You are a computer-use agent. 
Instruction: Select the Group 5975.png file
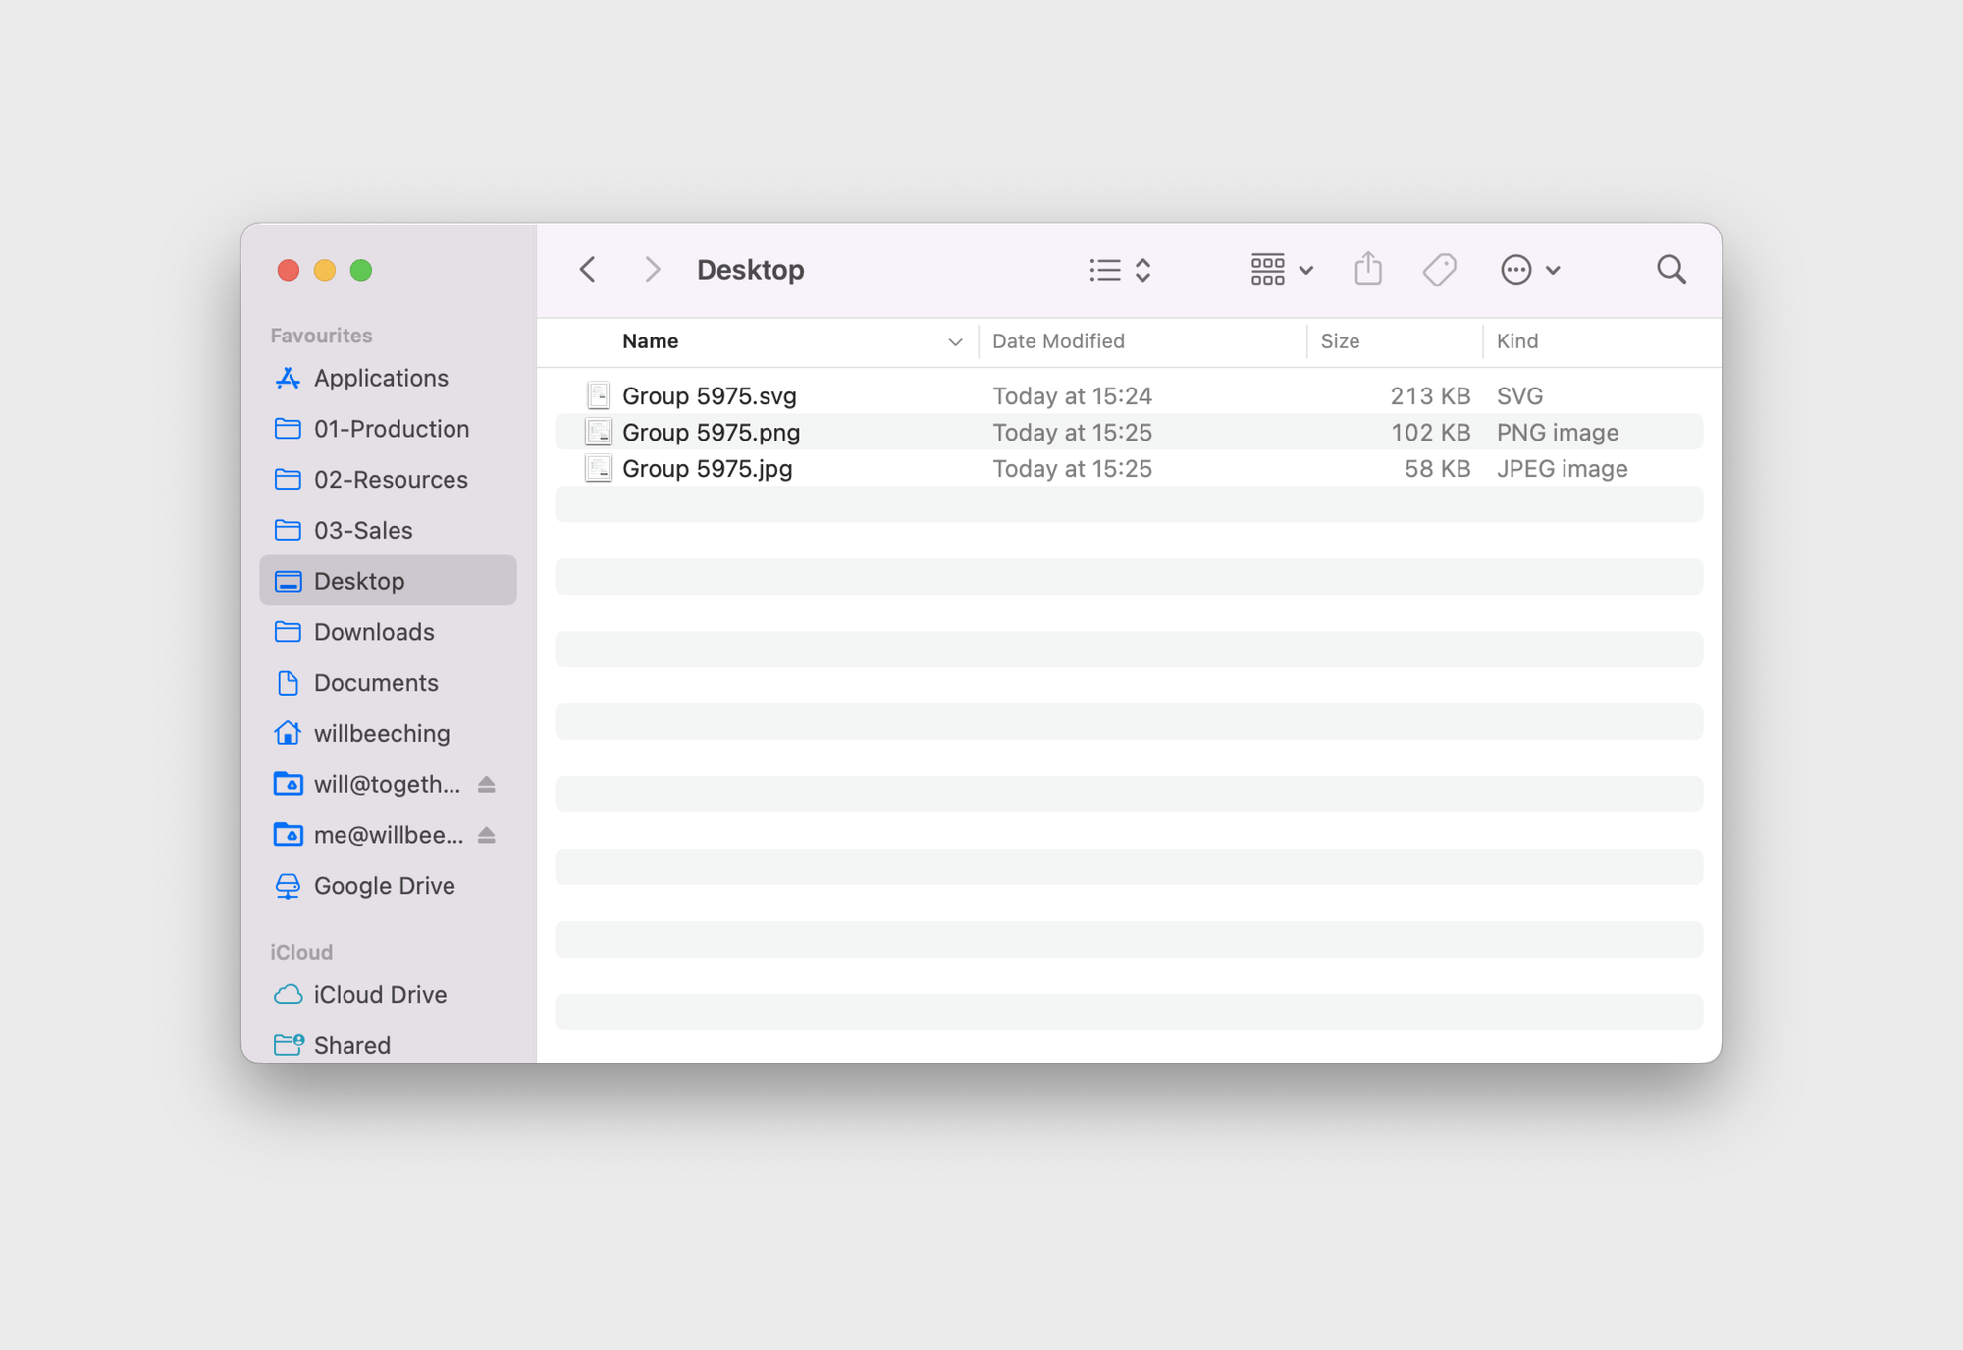coord(711,432)
